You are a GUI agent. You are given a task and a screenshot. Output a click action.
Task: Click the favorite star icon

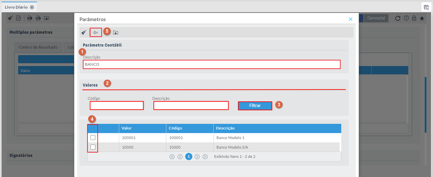coord(422,18)
